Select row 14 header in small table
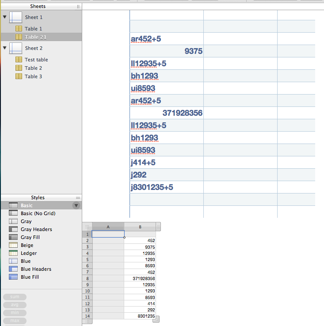This screenshot has height=326, width=324. coord(87,316)
